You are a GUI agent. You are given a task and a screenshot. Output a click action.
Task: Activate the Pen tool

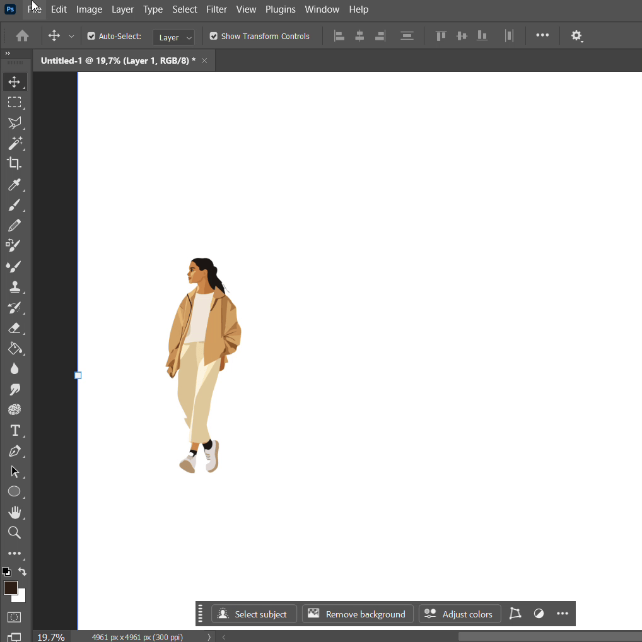pos(14,452)
